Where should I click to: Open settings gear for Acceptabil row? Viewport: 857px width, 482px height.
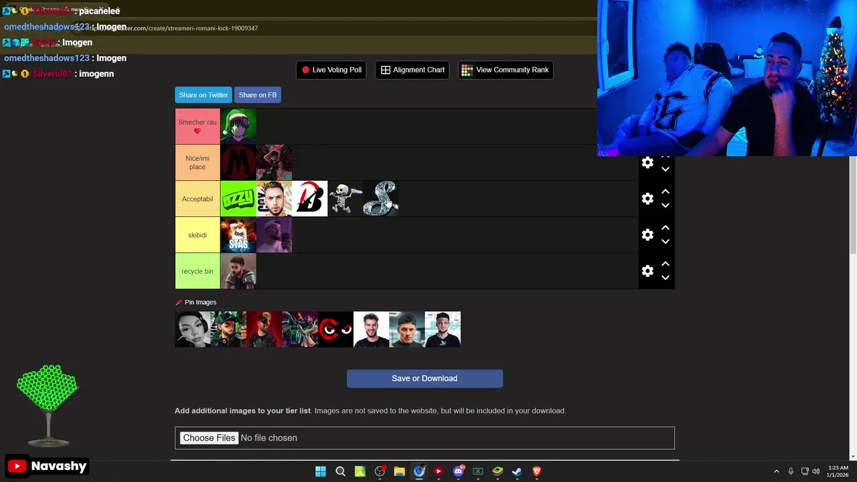click(x=647, y=199)
